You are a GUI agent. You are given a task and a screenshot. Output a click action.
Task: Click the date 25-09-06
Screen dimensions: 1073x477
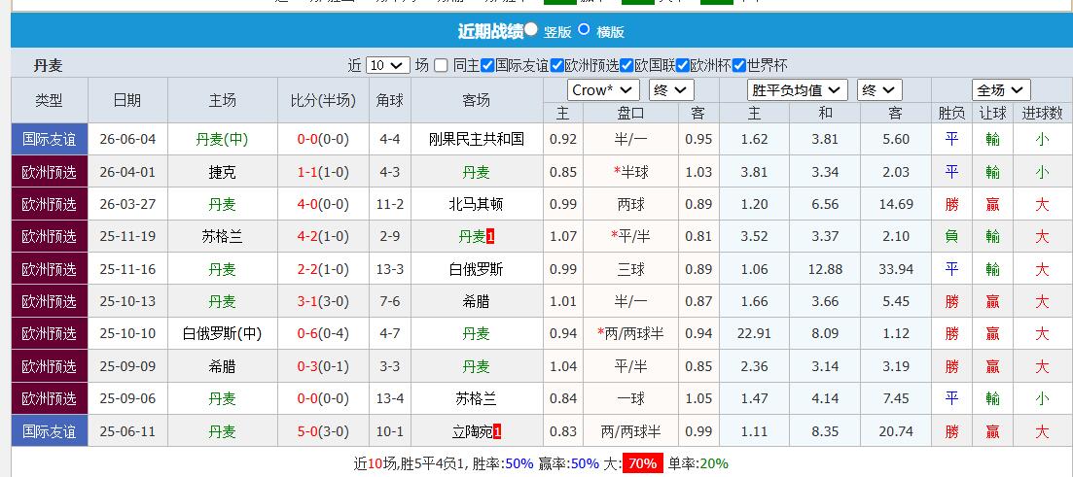tap(128, 399)
